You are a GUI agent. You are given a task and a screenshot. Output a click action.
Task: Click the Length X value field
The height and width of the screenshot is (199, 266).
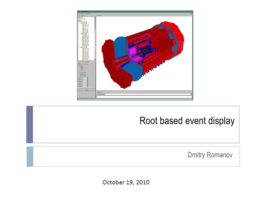click(85, 83)
